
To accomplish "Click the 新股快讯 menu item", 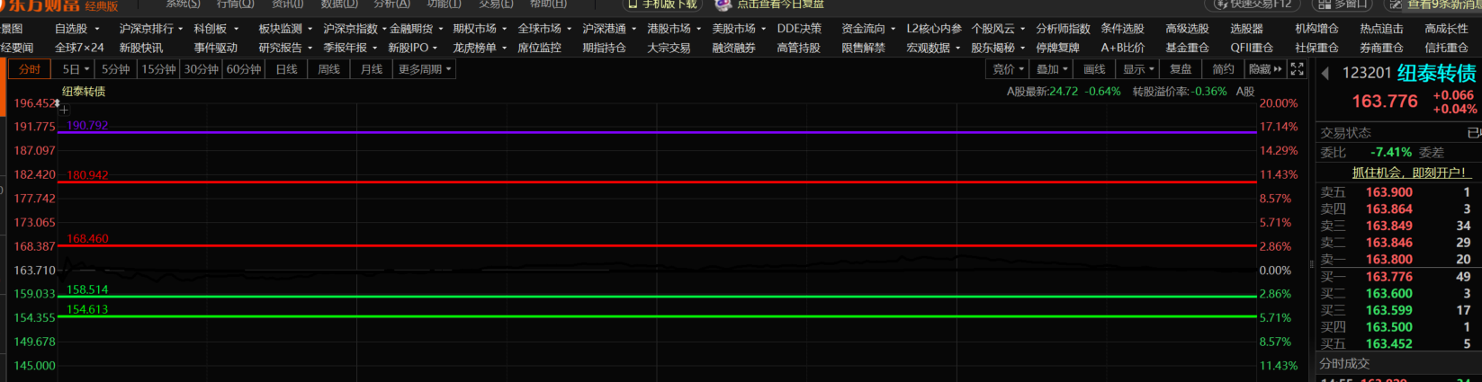I will 141,48.
